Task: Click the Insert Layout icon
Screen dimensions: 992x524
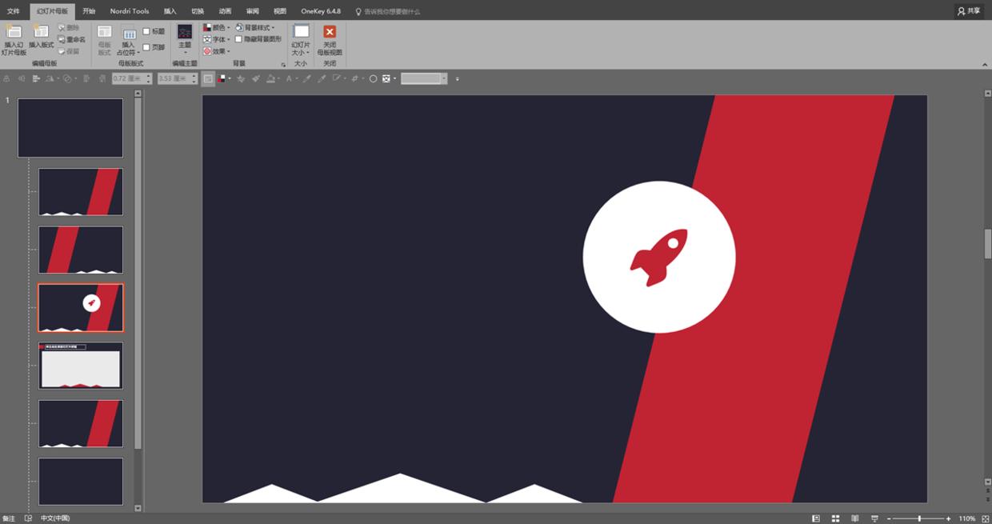Action: pyautogui.click(x=41, y=32)
